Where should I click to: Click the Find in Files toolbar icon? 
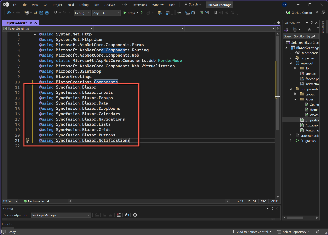pos(160,13)
